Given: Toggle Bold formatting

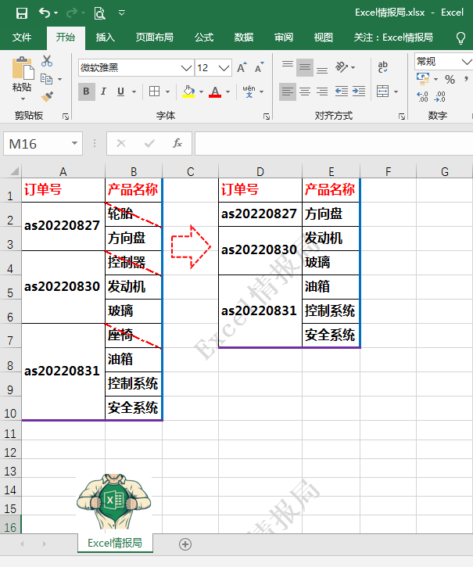Looking at the screenshot, I should (x=86, y=92).
